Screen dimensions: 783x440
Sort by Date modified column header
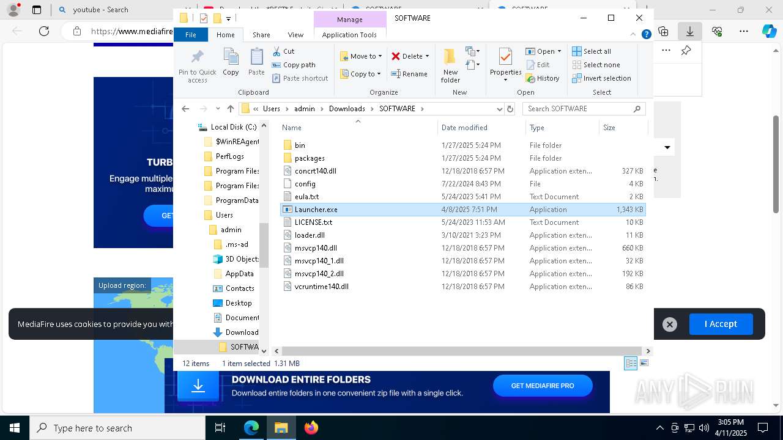click(481, 128)
